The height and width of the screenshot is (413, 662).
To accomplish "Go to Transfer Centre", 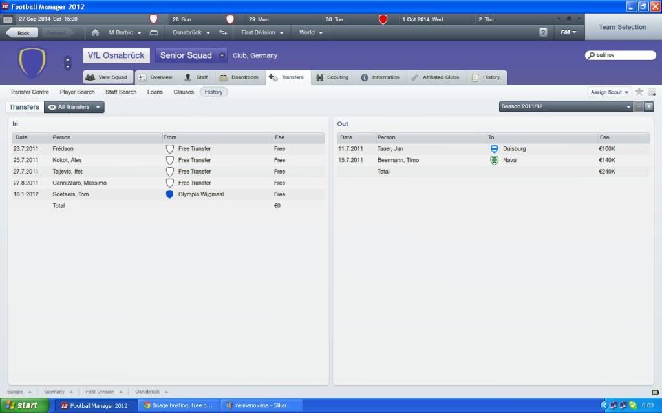I will (x=30, y=92).
